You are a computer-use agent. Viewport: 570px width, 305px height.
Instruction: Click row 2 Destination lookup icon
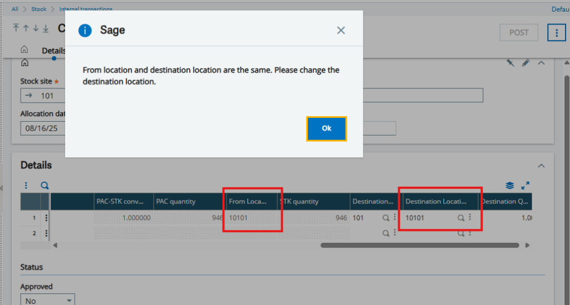[386, 233]
